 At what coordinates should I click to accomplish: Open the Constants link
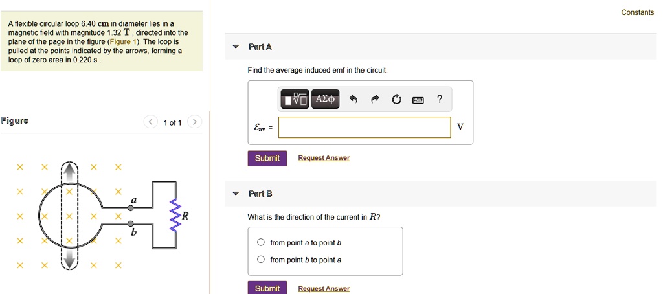pos(637,12)
